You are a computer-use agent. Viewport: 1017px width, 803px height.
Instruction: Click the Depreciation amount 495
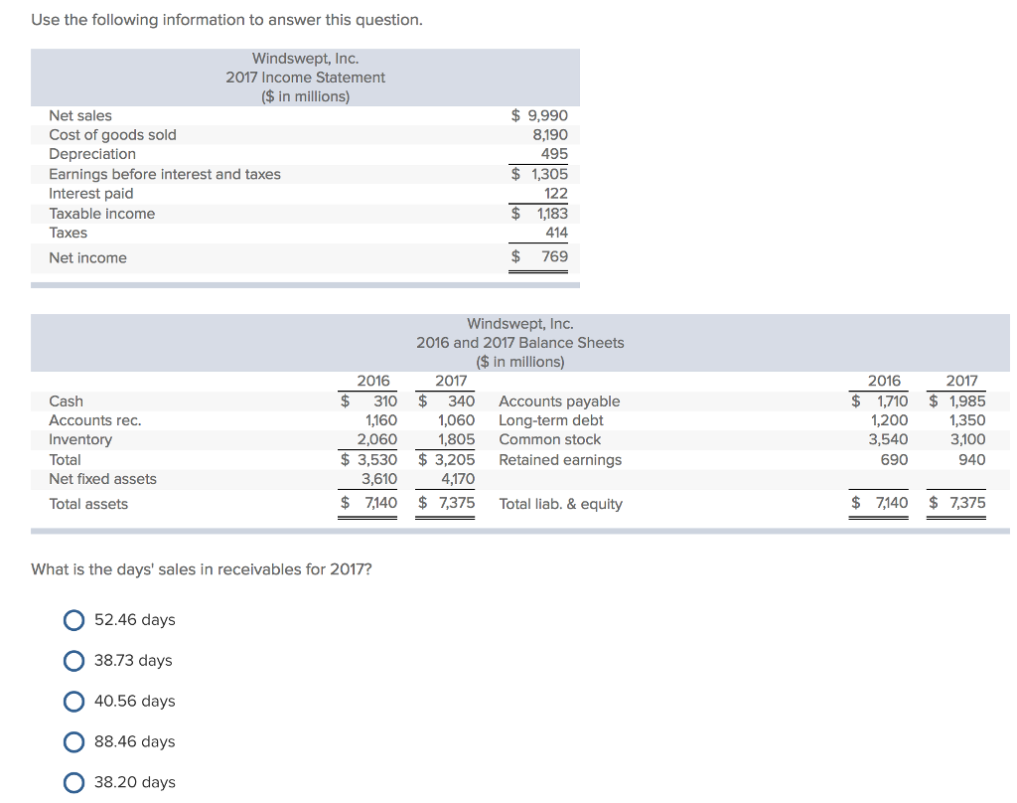pyautogui.click(x=554, y=154)
